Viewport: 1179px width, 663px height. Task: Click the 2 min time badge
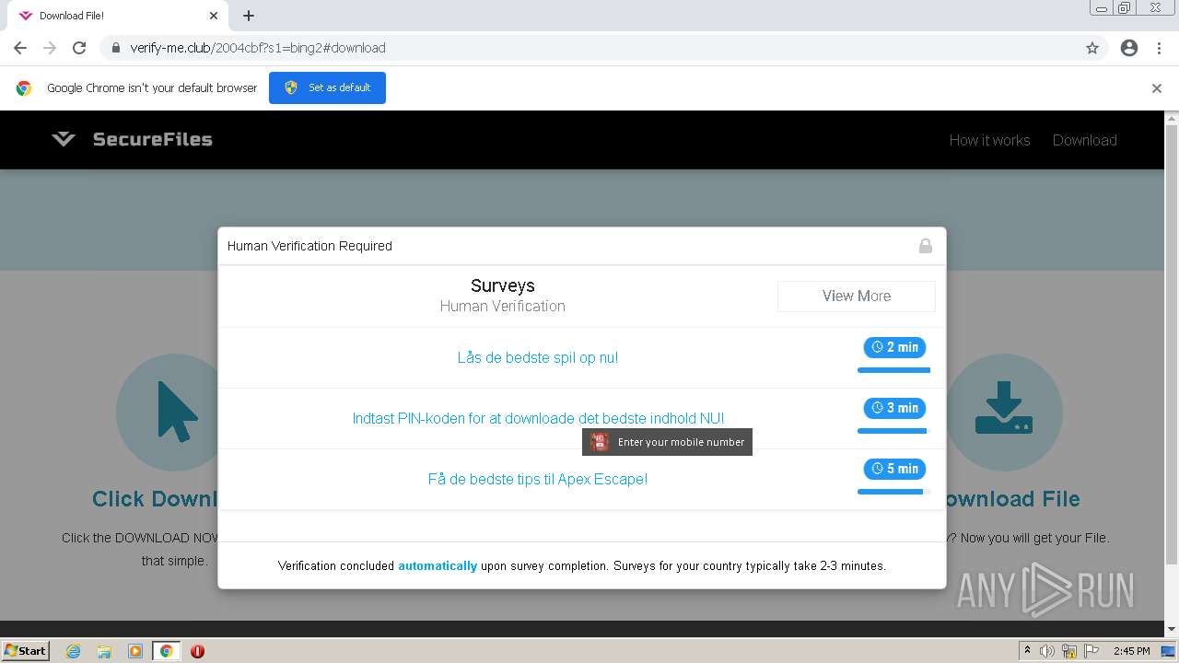[x=894, y=347]
